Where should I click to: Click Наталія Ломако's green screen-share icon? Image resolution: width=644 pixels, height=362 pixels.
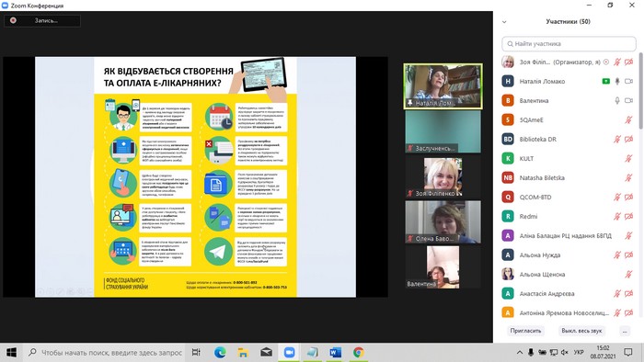tap(605, 81)
